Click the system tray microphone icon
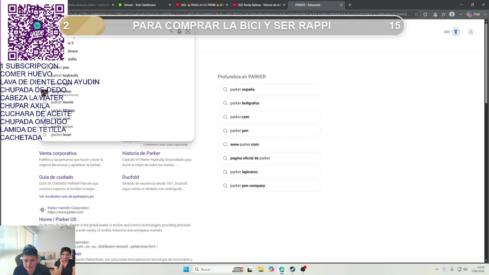Viewport: 489px width, 275px height. (452, 269)
